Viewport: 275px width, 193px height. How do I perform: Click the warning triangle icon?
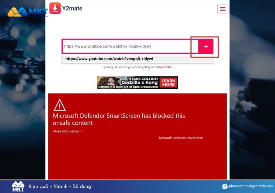[60, 105]
